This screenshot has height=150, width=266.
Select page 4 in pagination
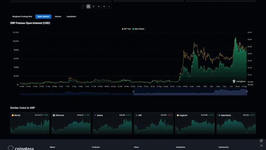tap(104, 7)
